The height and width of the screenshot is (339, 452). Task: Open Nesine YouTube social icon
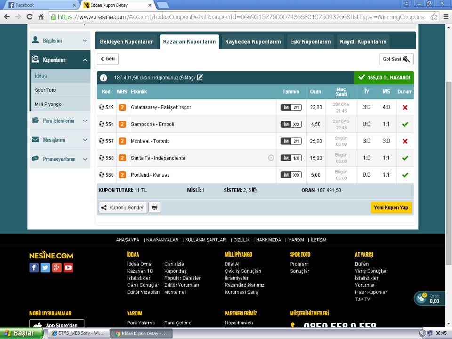[x=68, y=267]
